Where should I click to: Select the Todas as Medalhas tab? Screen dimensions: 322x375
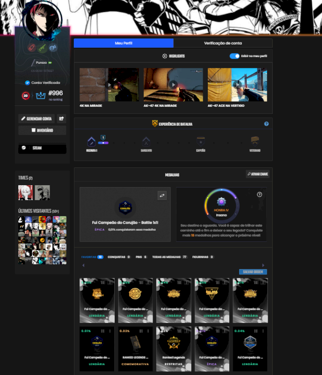169,257
